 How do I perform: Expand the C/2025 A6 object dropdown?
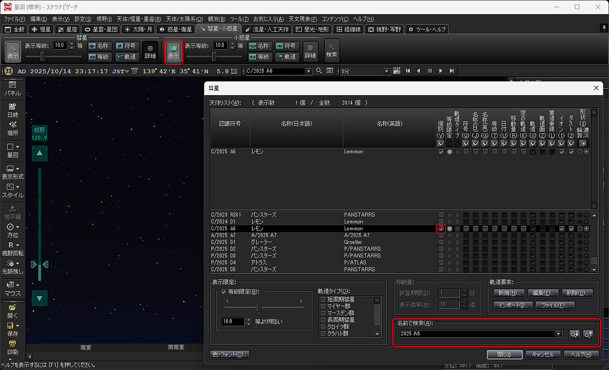309,71
